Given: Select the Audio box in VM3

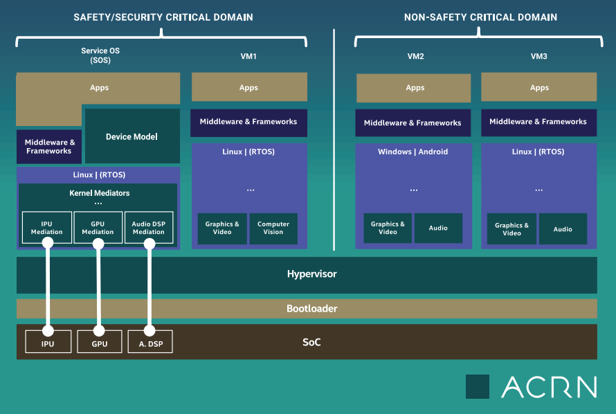Looking at the screenshot, I should pos(563,229).
